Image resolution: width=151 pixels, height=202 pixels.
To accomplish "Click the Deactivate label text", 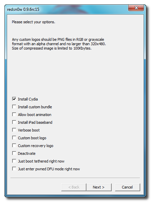I will coord(27,153).
